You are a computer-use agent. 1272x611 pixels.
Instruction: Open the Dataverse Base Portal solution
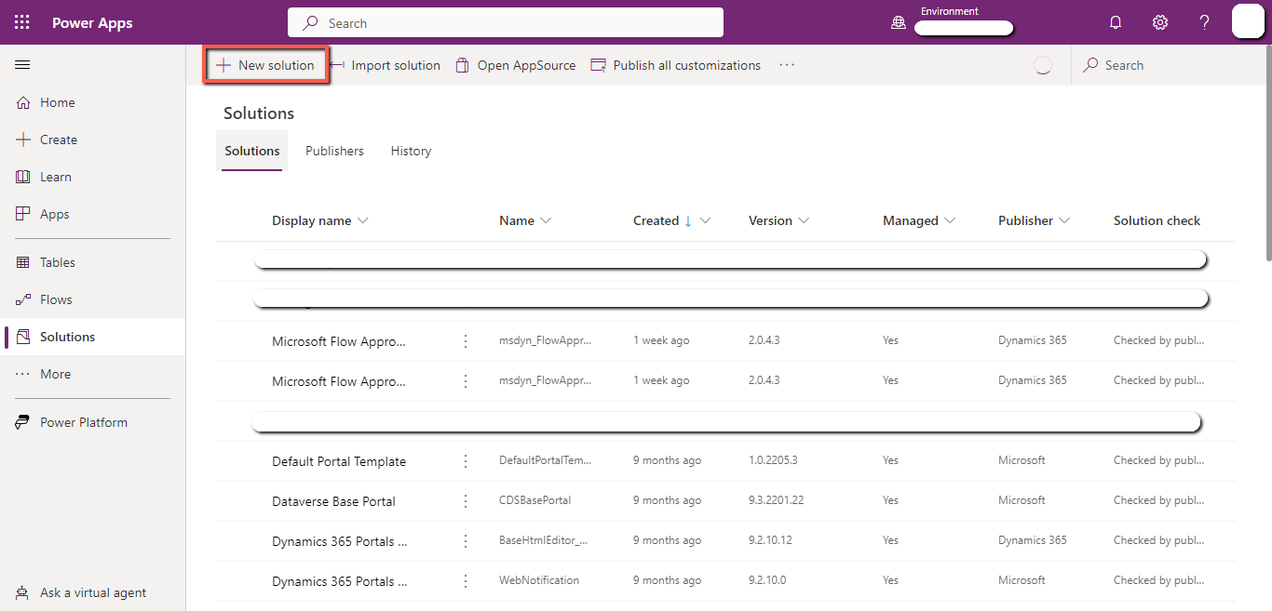pyautogui.click(x=333, y=501)
